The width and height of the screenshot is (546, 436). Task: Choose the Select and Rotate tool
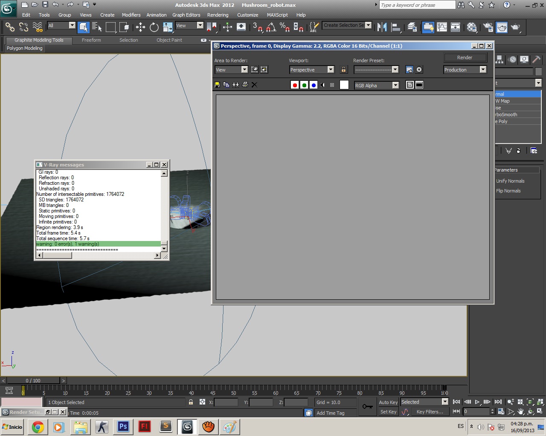coord(154,27)
